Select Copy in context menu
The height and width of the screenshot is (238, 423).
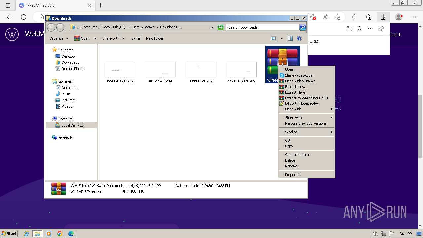306,146
